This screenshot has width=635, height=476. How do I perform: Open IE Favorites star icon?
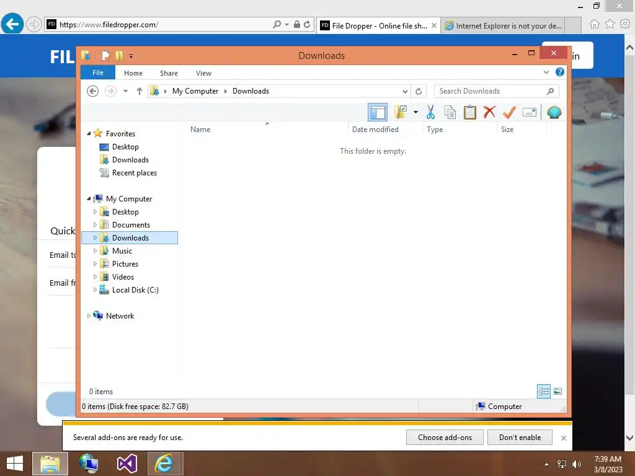[610, 24]
